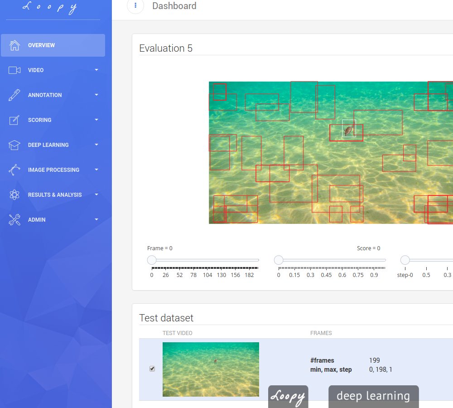This screenshot has width=453, height=408.
Task: Expand the Deep Learning section
Action: pos(96,145)
